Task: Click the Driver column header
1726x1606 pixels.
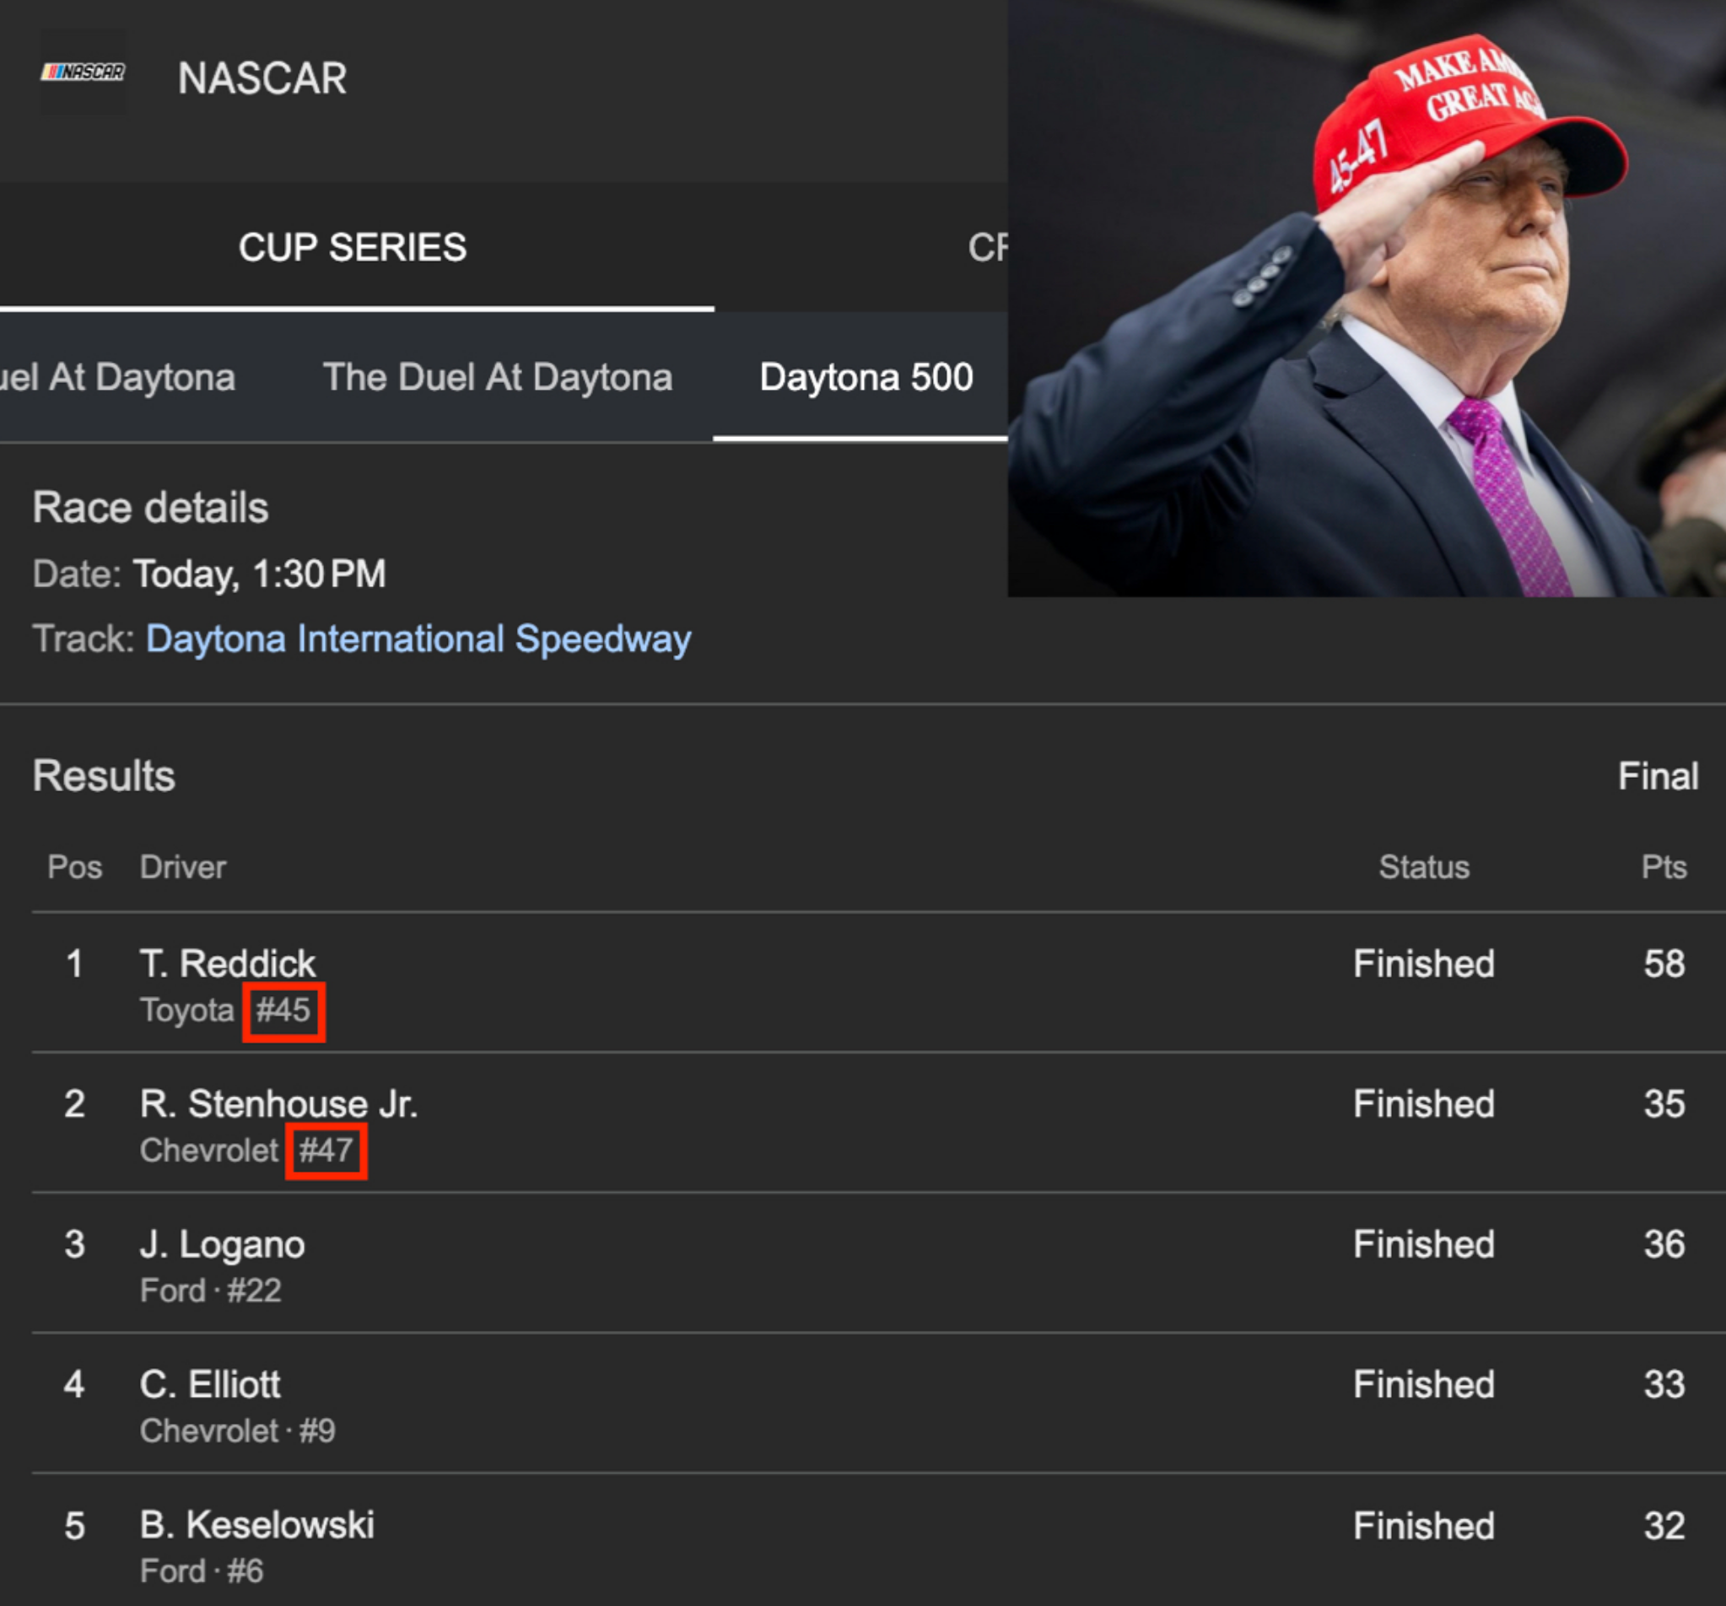Action: 183,867
